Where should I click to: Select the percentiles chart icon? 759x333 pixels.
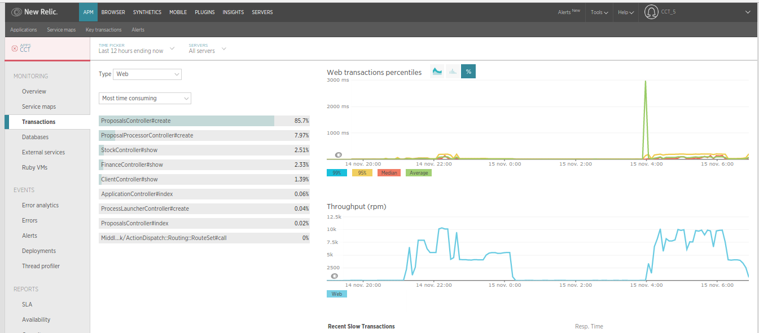point(468,72)
